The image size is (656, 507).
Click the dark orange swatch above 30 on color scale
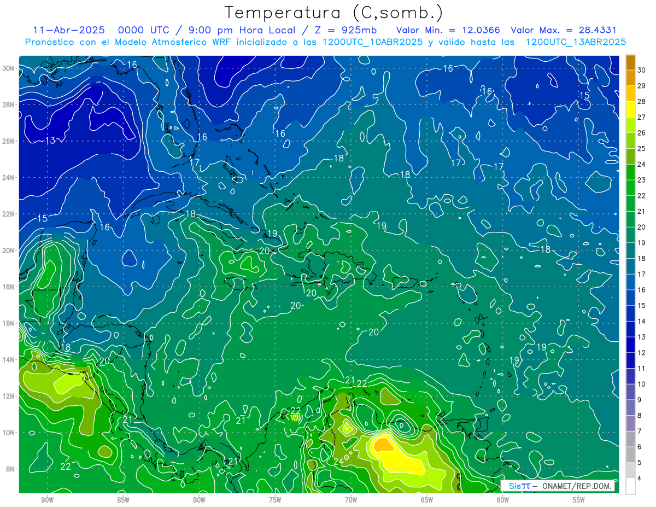tap(630, 62)
